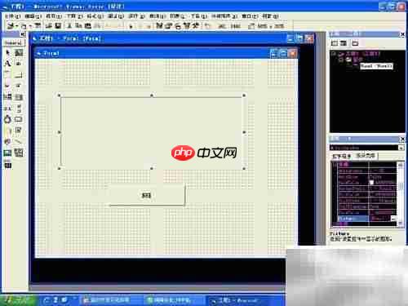Image resolution: width=408 pixels, height=306 pixels.
Task: Select the Frame control tool
Action: [7, 74]
